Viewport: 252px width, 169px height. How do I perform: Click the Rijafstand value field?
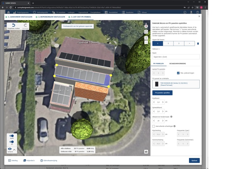click(158, 102)
